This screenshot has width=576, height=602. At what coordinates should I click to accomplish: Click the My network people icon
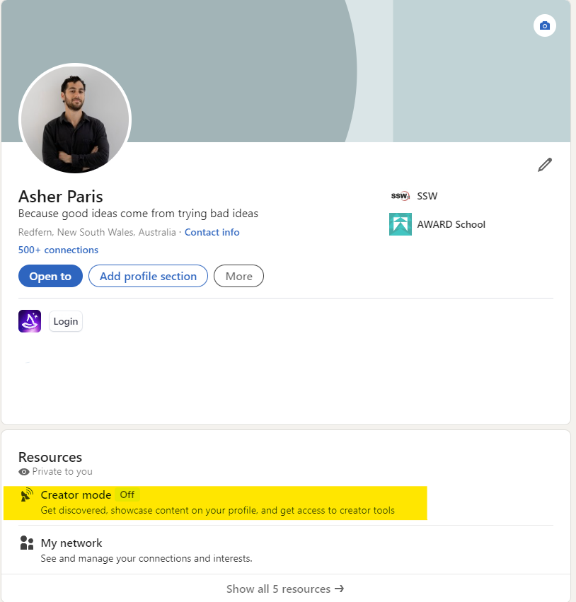pos(27,543)
